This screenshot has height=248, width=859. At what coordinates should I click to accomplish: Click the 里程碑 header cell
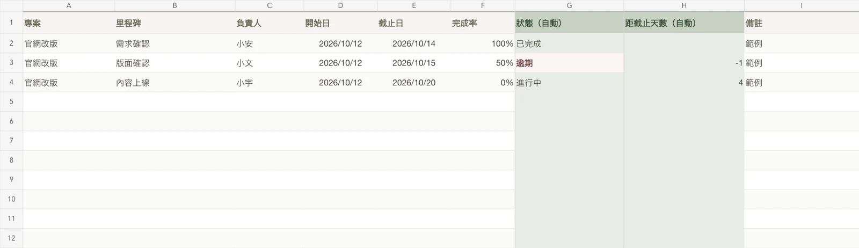tap(174, 23)
